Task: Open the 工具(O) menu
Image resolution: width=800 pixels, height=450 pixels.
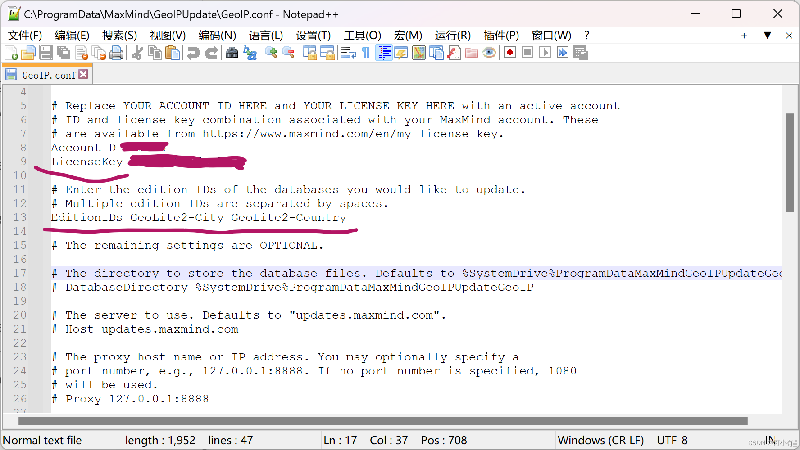Action: pos(362,36)
